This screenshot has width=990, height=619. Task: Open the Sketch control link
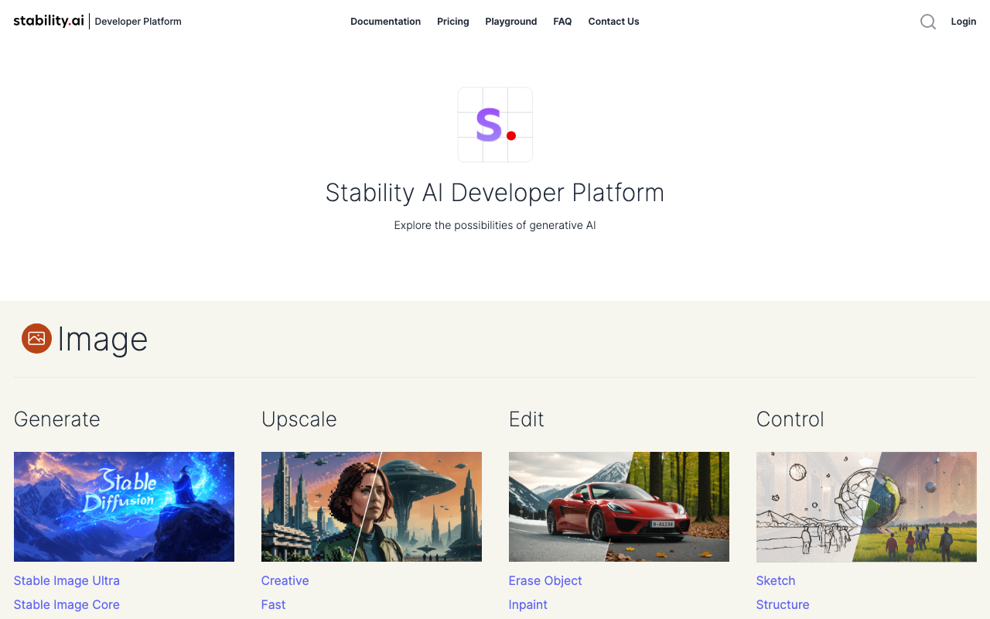tap(776, 580)
